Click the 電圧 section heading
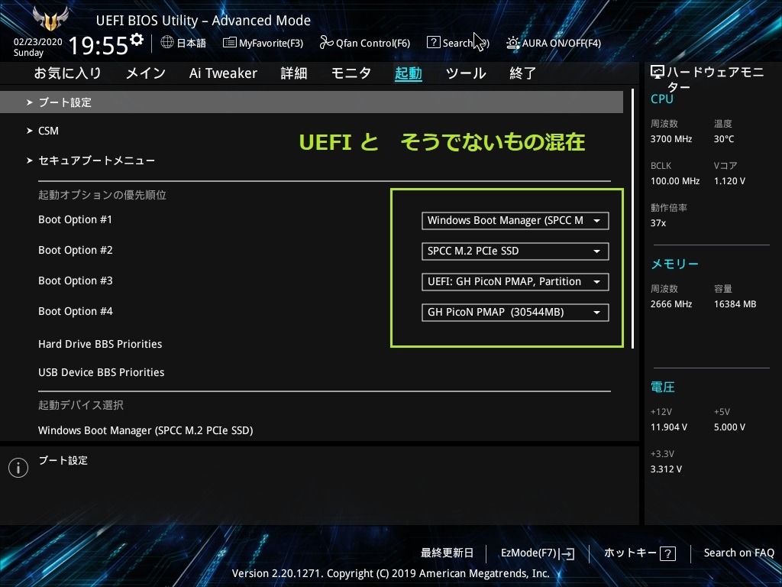The height and width of the screenshot is (587, 782). [x=663, y=388]
